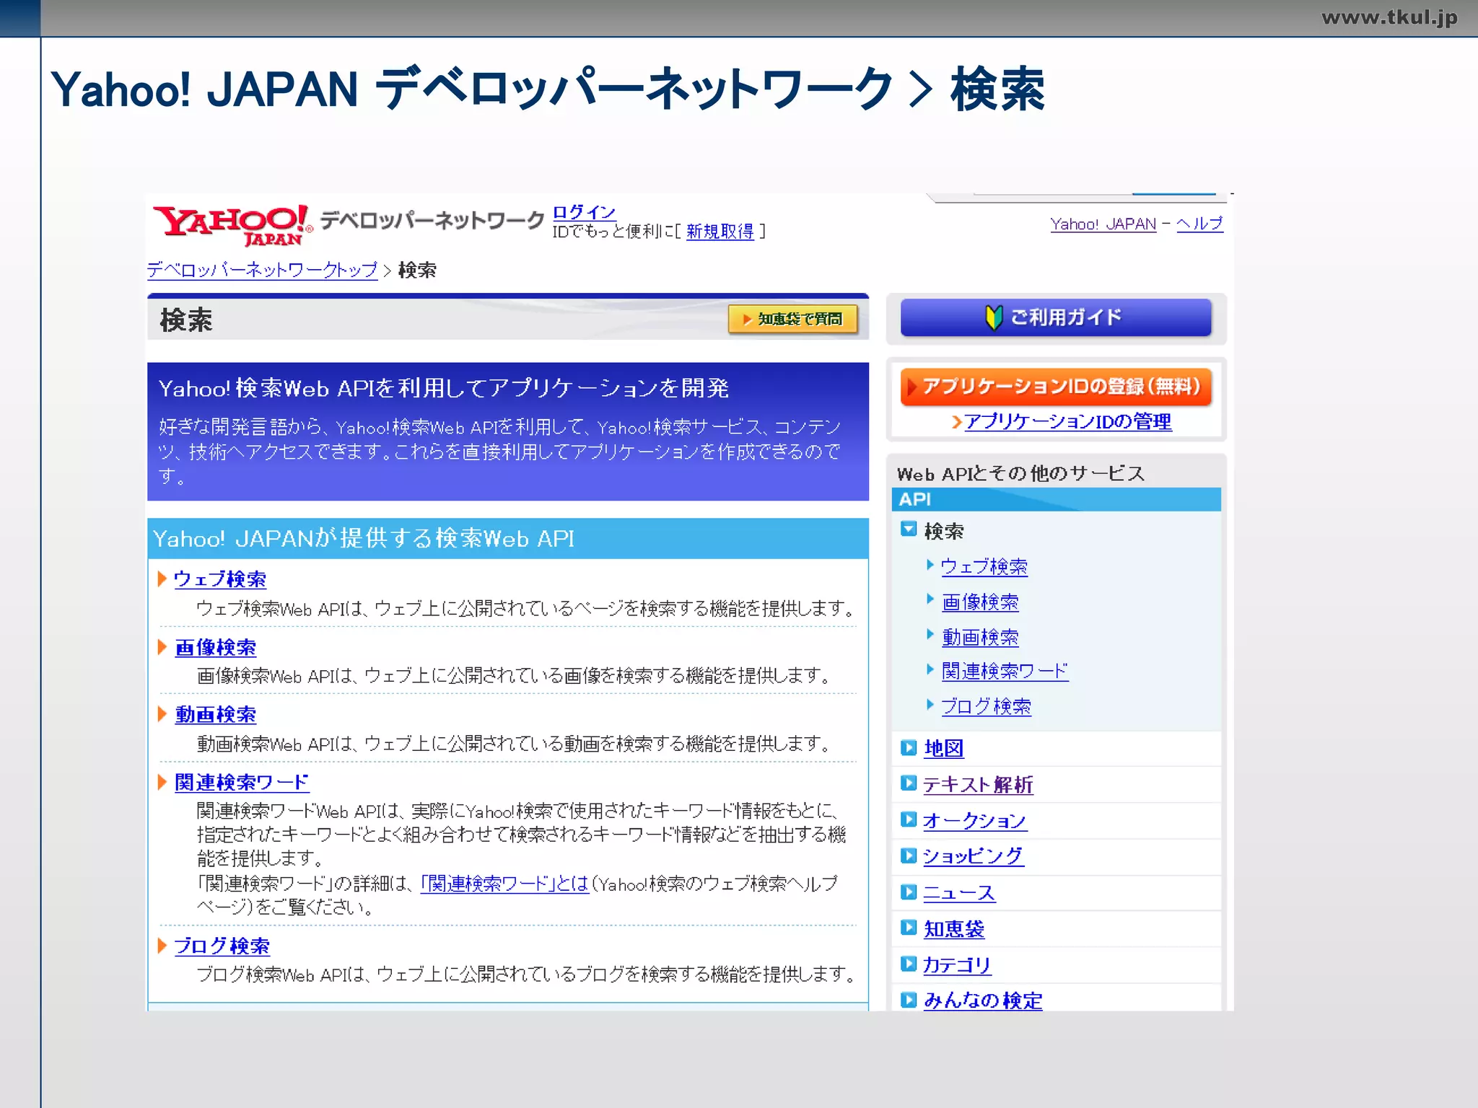Open the ショッピング category link

tap(974, 856)
